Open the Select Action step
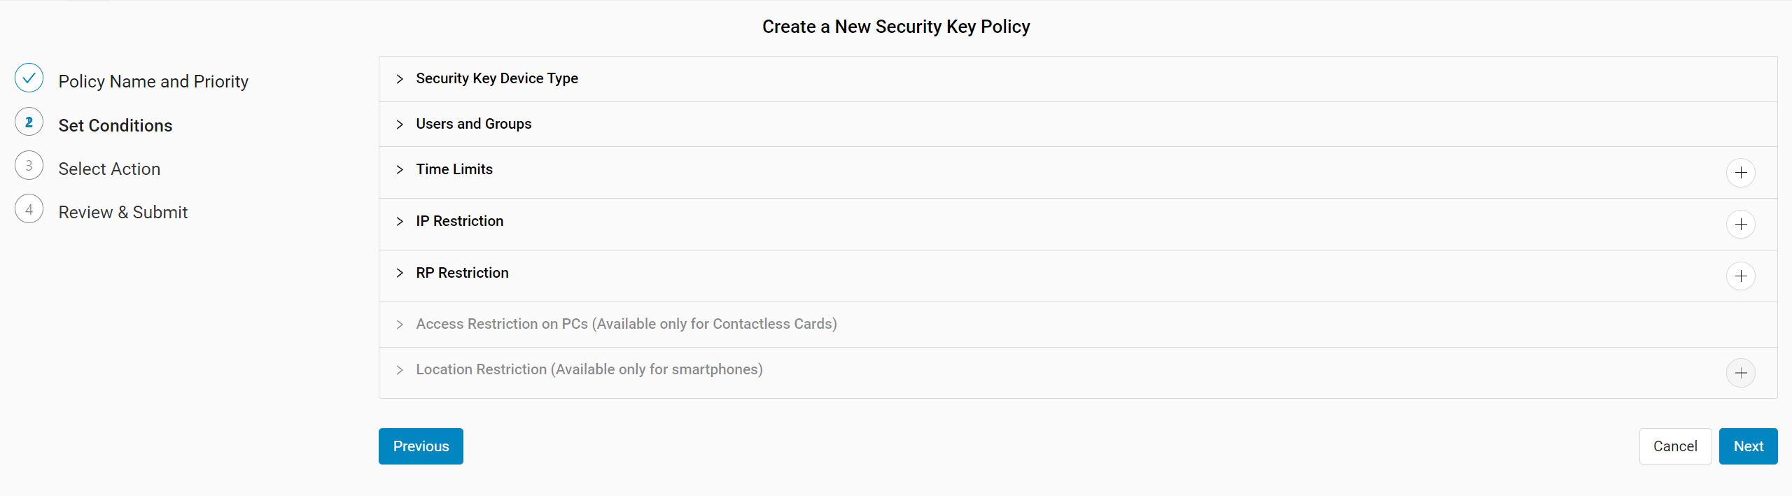The image size is (1792, 496). point(109,169)
